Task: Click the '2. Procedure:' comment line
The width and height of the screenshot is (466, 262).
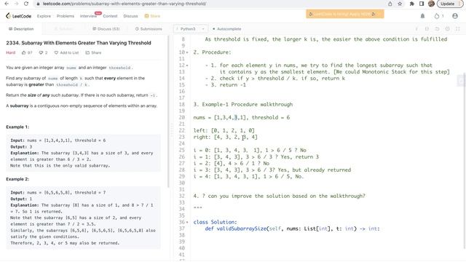Action: pyautogui.click(x=212, y=52)
